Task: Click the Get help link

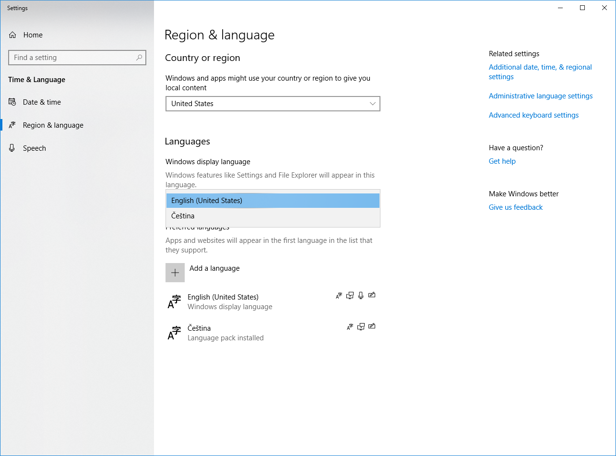Action: click(502, 161)
